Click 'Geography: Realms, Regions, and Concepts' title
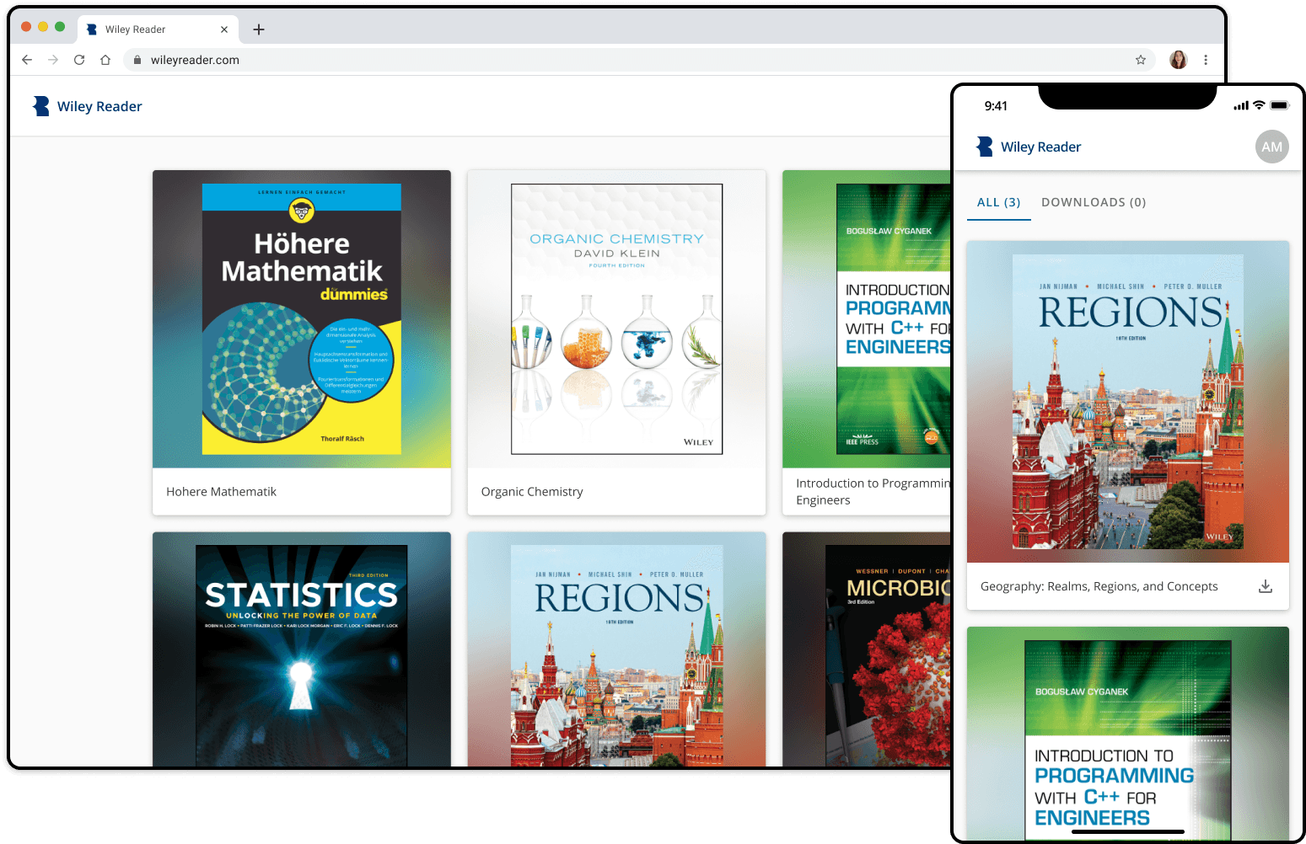This screenshot has width=1306, height=844. click(1099, 586)
